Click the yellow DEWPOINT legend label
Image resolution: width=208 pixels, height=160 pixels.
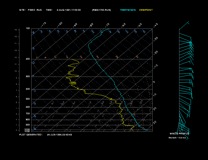coord(146,10)
